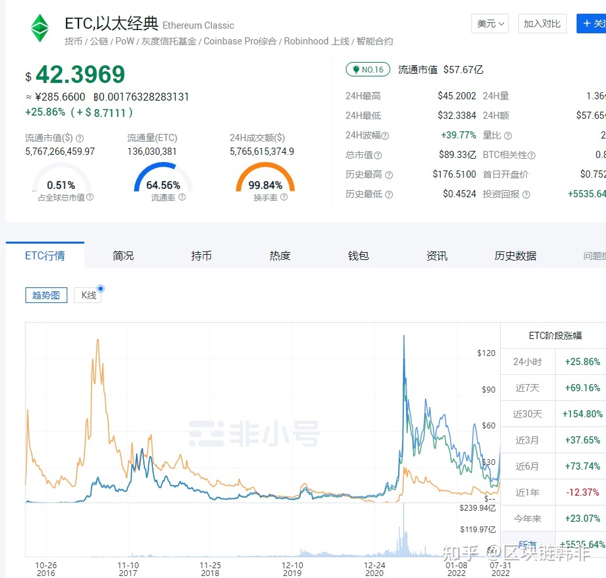606x578 pixels.
Task: Open help icon next to 历史最高
Action: [x=389, y=175]
